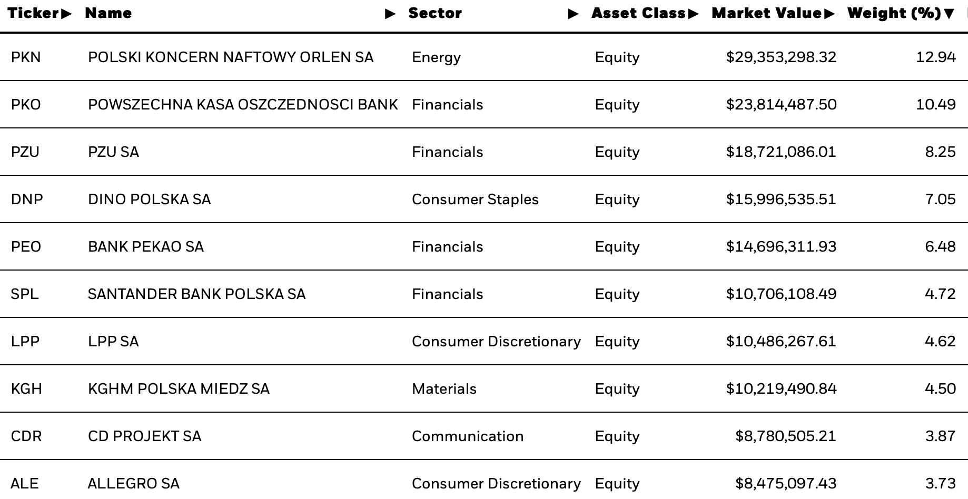
Task: Click ALLEGRO SA holding name
Action: click(x=133, y=484)
